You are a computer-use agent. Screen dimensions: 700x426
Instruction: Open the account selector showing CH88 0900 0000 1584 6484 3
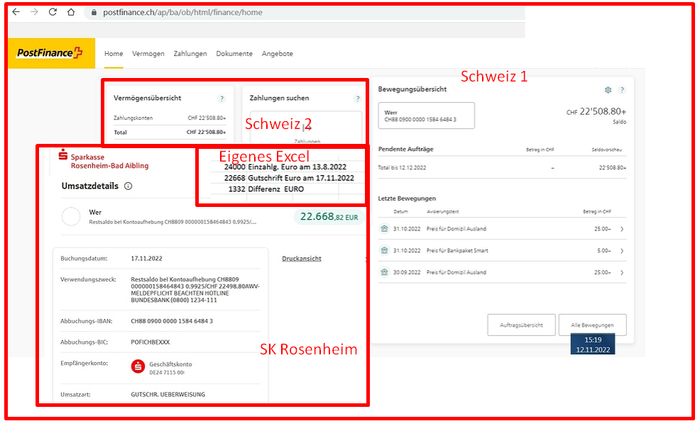pos(427,116)
